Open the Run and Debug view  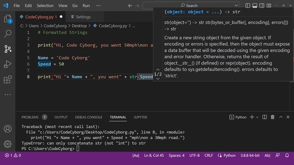click(x=8, y=64)
